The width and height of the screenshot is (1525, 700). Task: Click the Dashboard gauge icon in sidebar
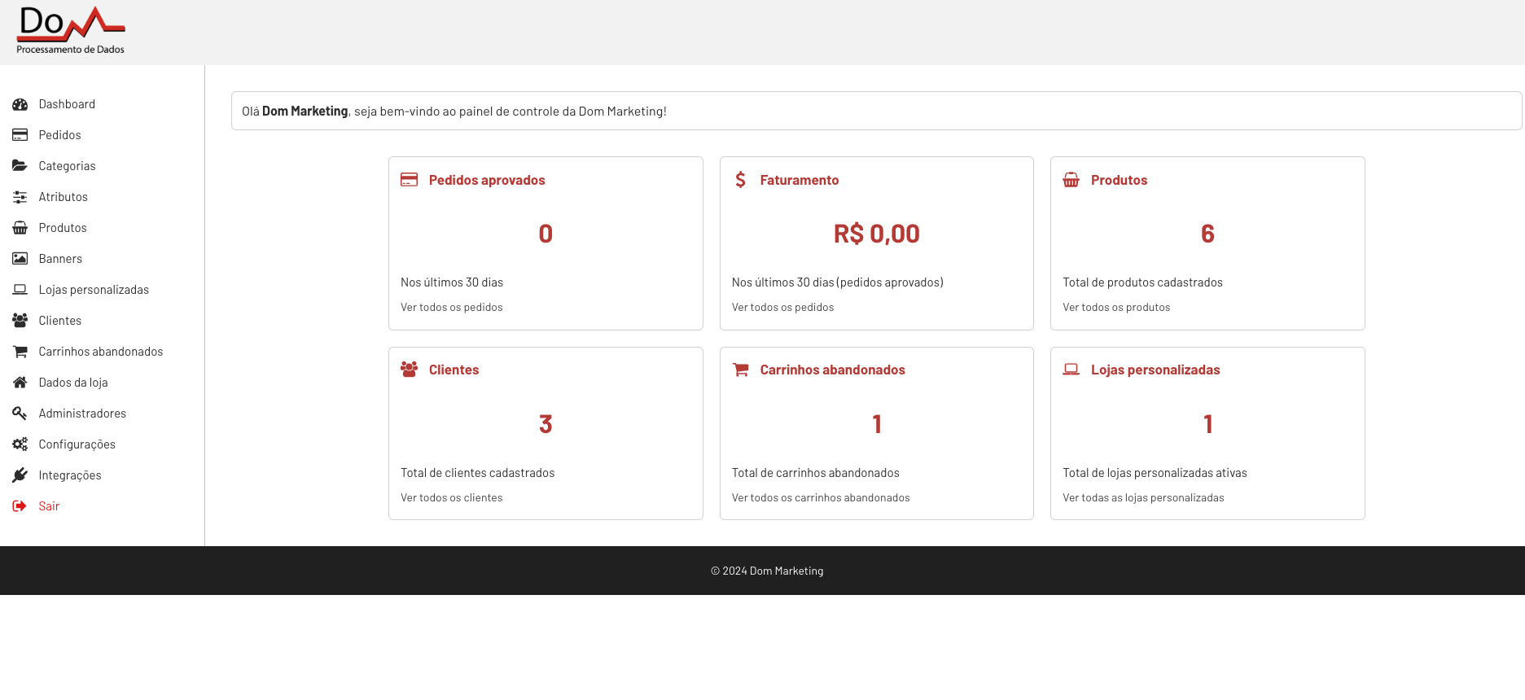[20, 104]
